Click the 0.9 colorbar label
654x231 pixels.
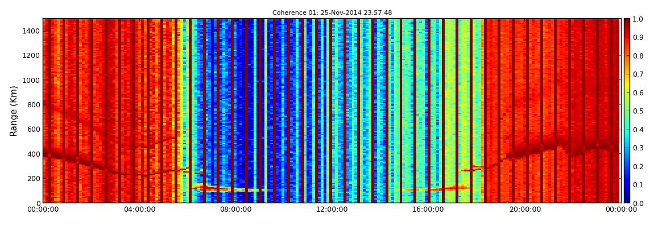pyautogui.click(x=639, y=37)
